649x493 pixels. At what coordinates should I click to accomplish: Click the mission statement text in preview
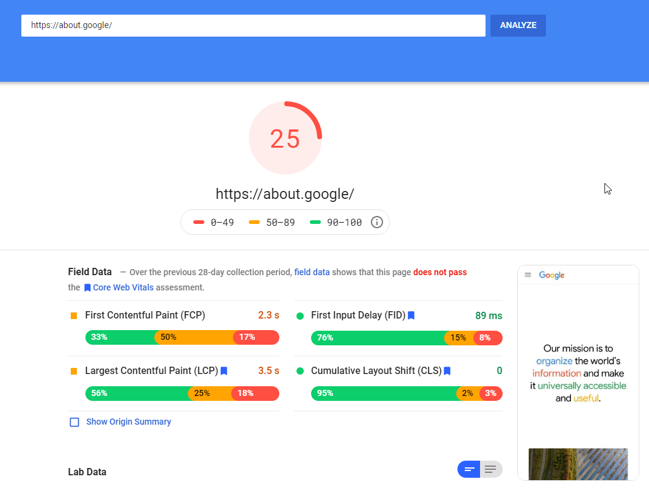[x=578, y=373]
